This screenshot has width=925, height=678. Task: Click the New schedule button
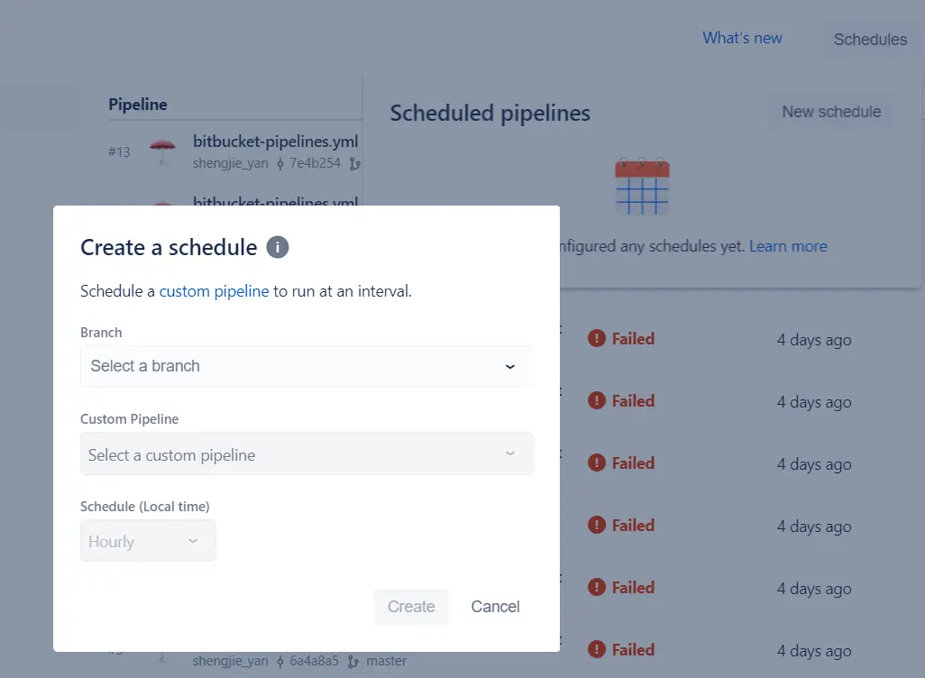click(x=831, y=112)
